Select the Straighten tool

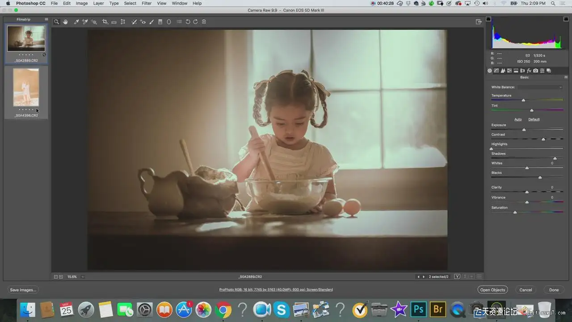[114, 21]
